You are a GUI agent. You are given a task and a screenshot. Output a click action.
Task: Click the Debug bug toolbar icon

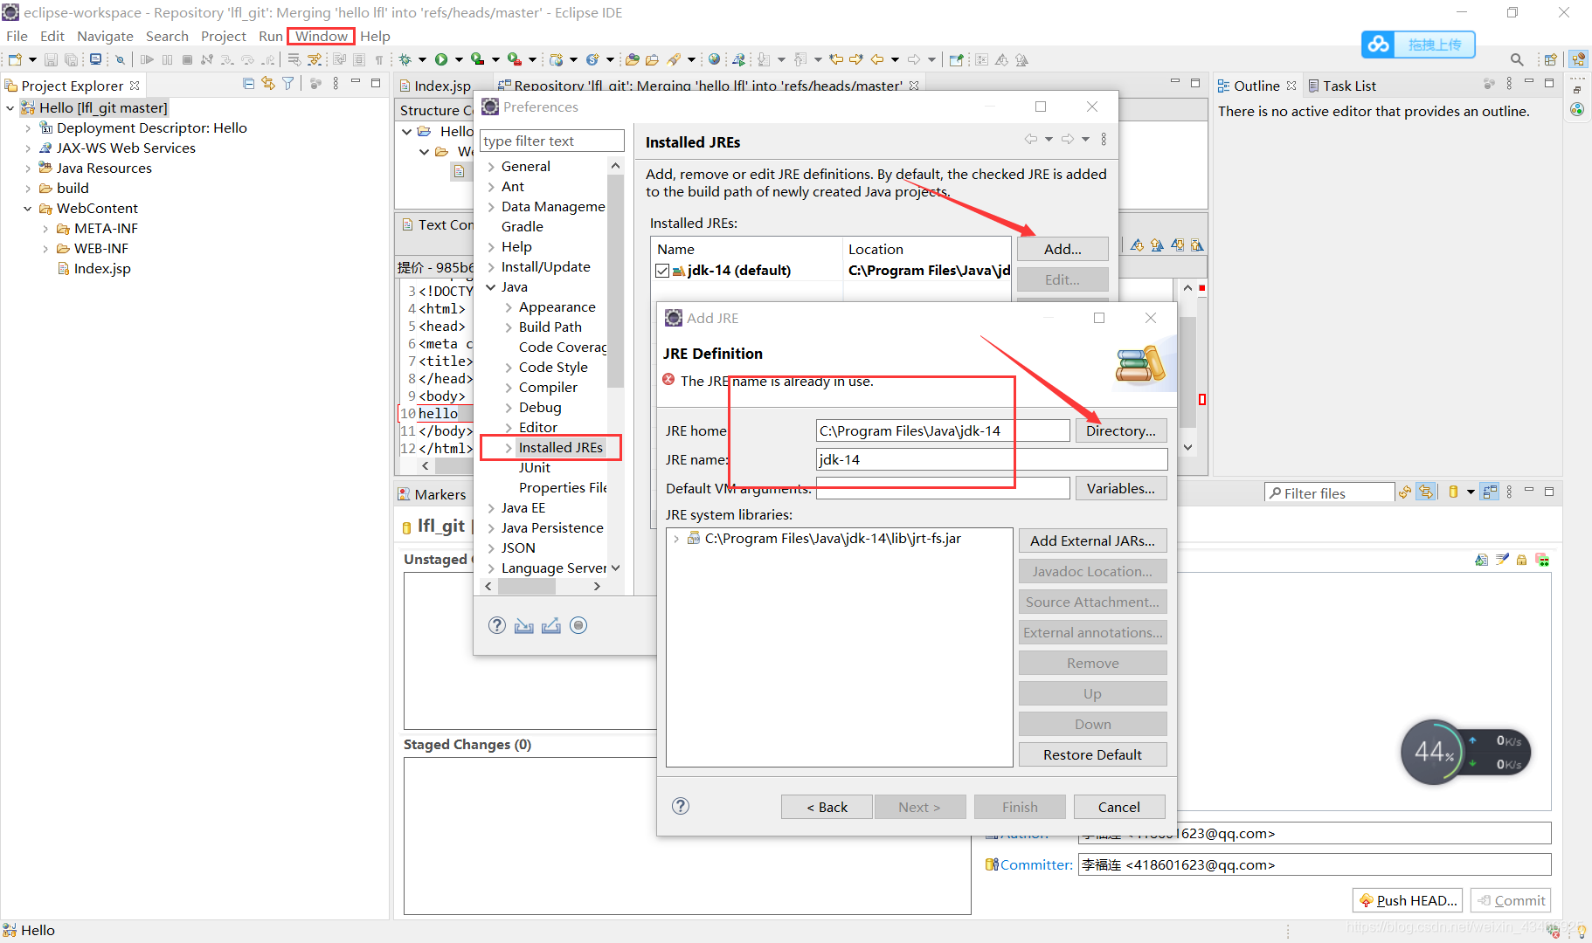click(x=405, y=59)
